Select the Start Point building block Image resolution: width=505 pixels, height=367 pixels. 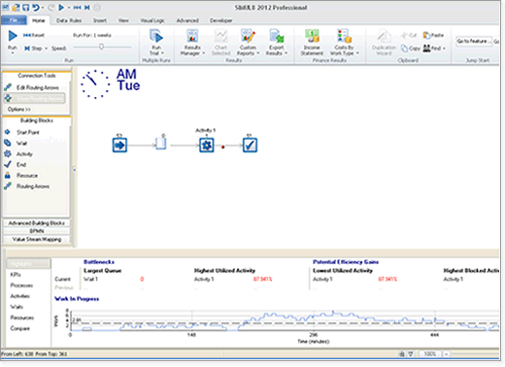[x=22, y=132]
